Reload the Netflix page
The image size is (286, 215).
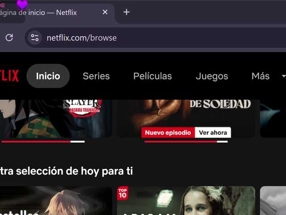point(9,38)
